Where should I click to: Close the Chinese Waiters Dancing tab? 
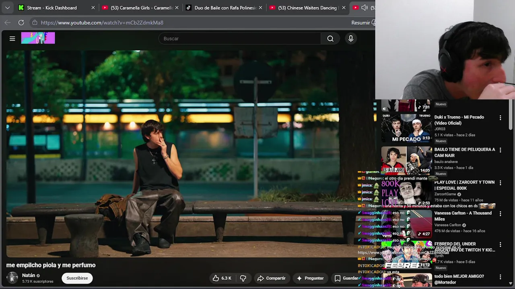coord(344,8)
